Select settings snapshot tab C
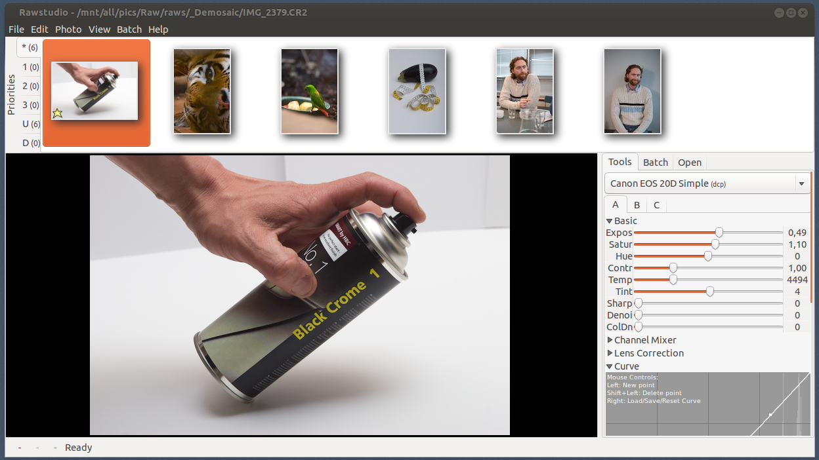This screenshot has height=460, width=819. pos(656,205)
